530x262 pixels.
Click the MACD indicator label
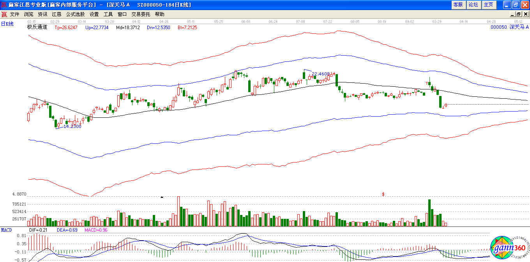(x=7, y=230)
